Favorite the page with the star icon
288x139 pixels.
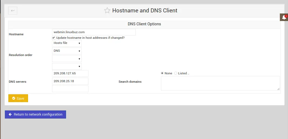(x=107, y=11)
